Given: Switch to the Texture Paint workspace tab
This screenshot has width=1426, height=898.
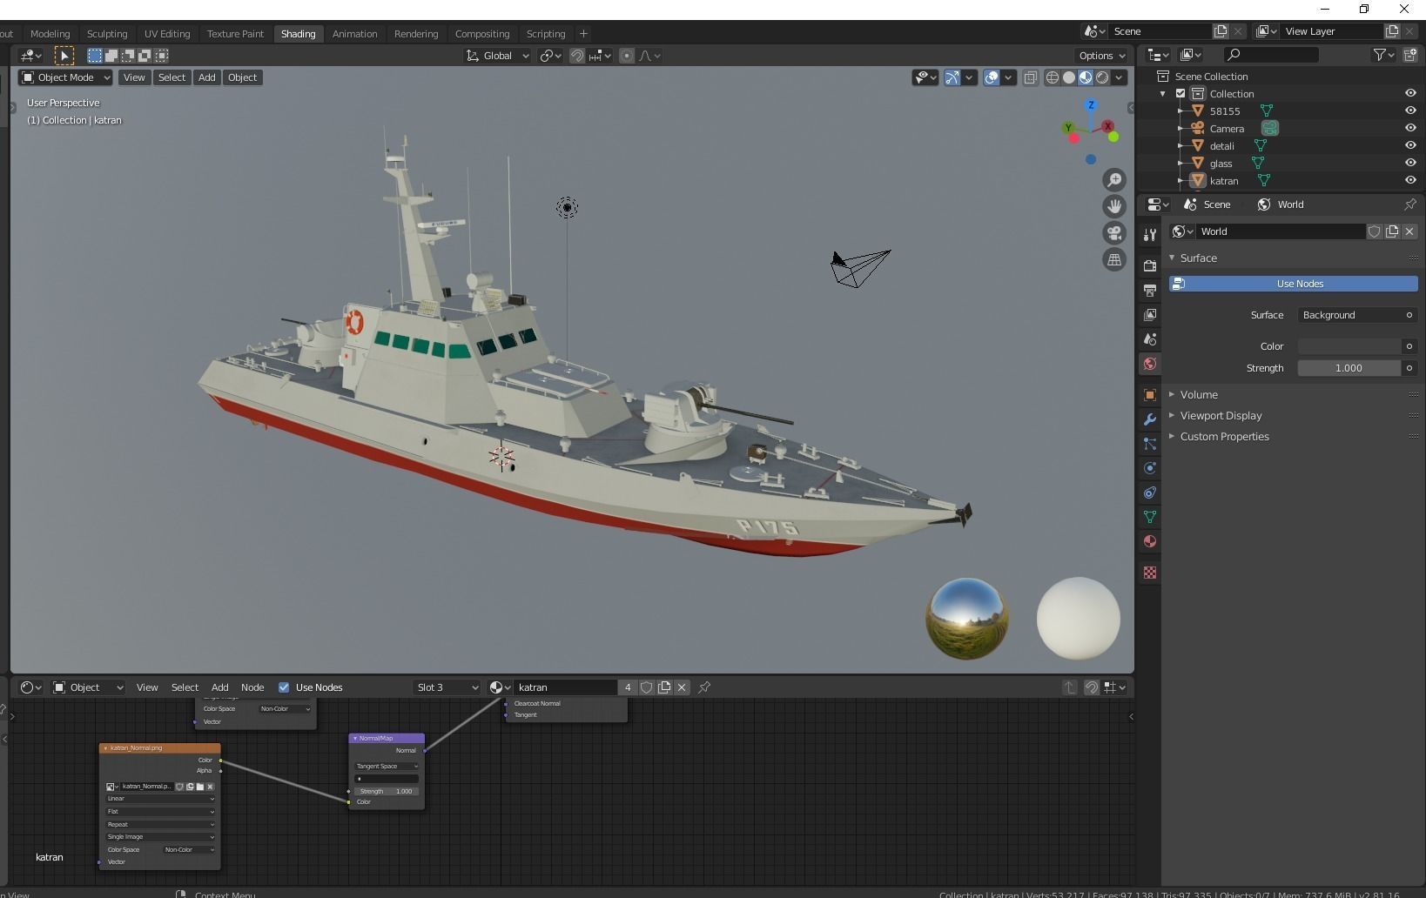Looking at the screenshot, I should coord(235,34).
